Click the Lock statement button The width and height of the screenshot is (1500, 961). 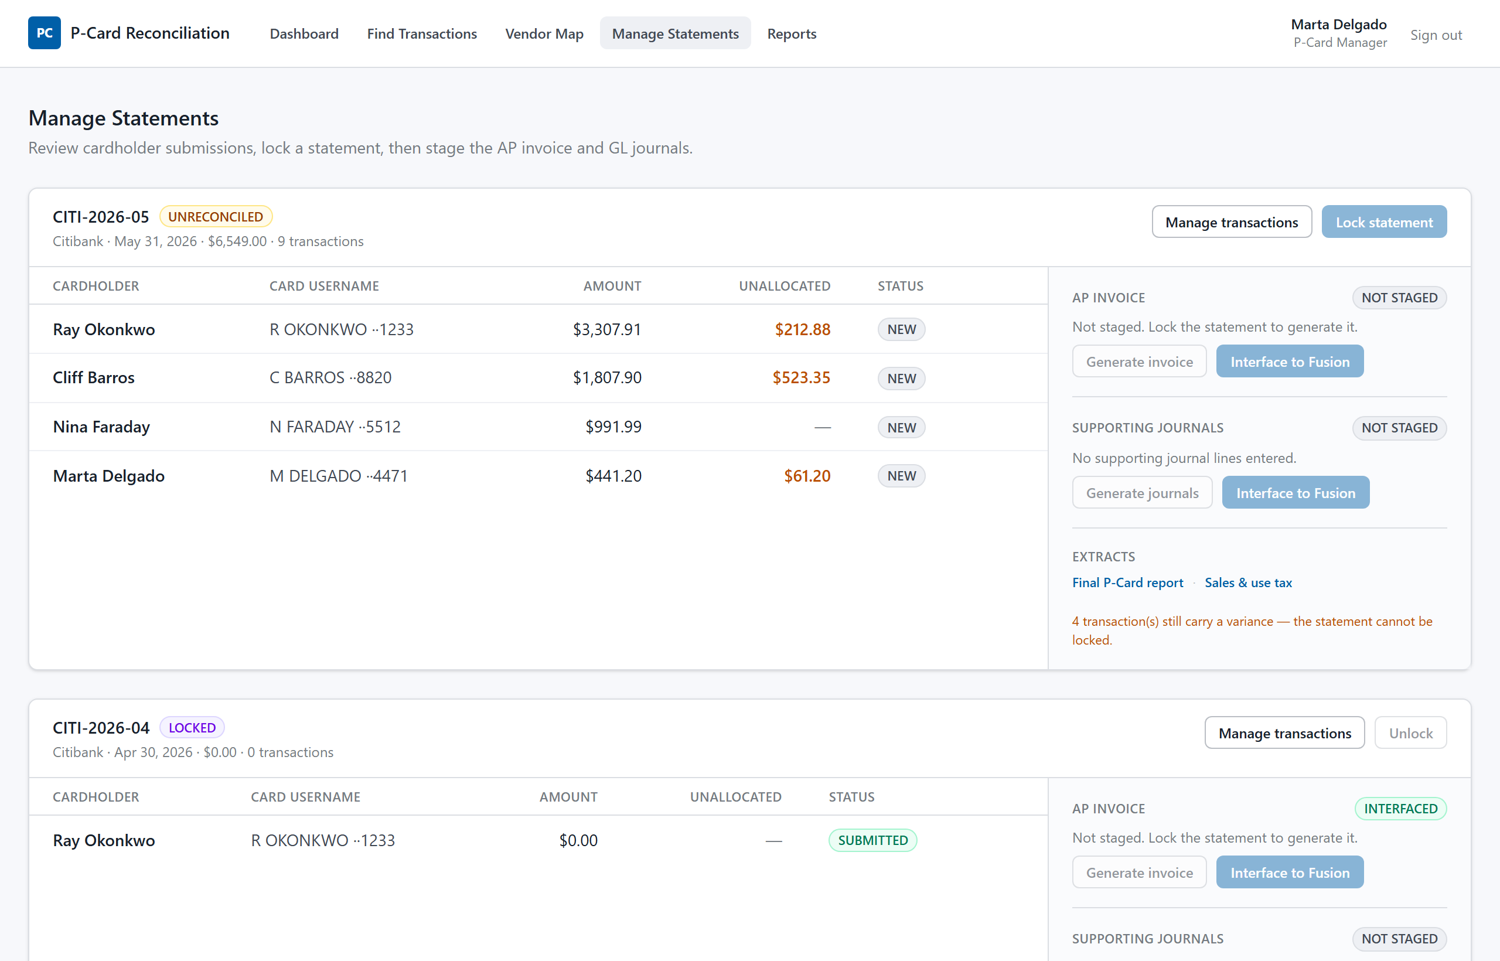1383,222
